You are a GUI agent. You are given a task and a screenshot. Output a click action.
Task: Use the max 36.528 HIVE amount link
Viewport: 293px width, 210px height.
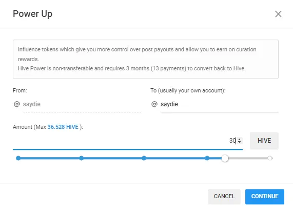pos(63,127)
